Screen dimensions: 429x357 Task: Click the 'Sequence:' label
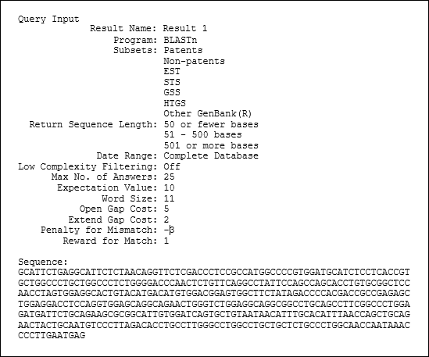[43, 262]
